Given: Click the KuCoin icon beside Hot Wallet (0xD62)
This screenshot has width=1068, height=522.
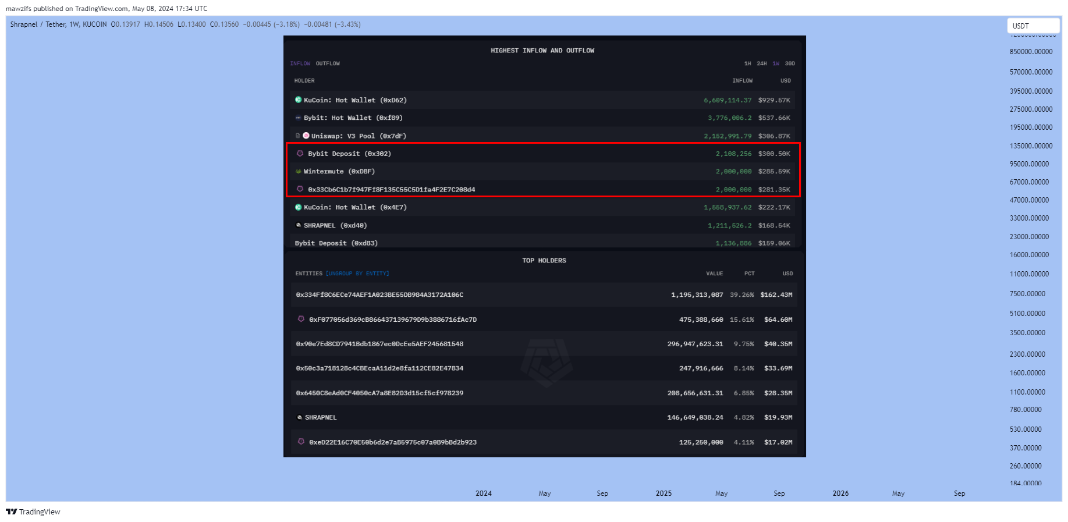Looking at the screenshot, I should 298,100.
